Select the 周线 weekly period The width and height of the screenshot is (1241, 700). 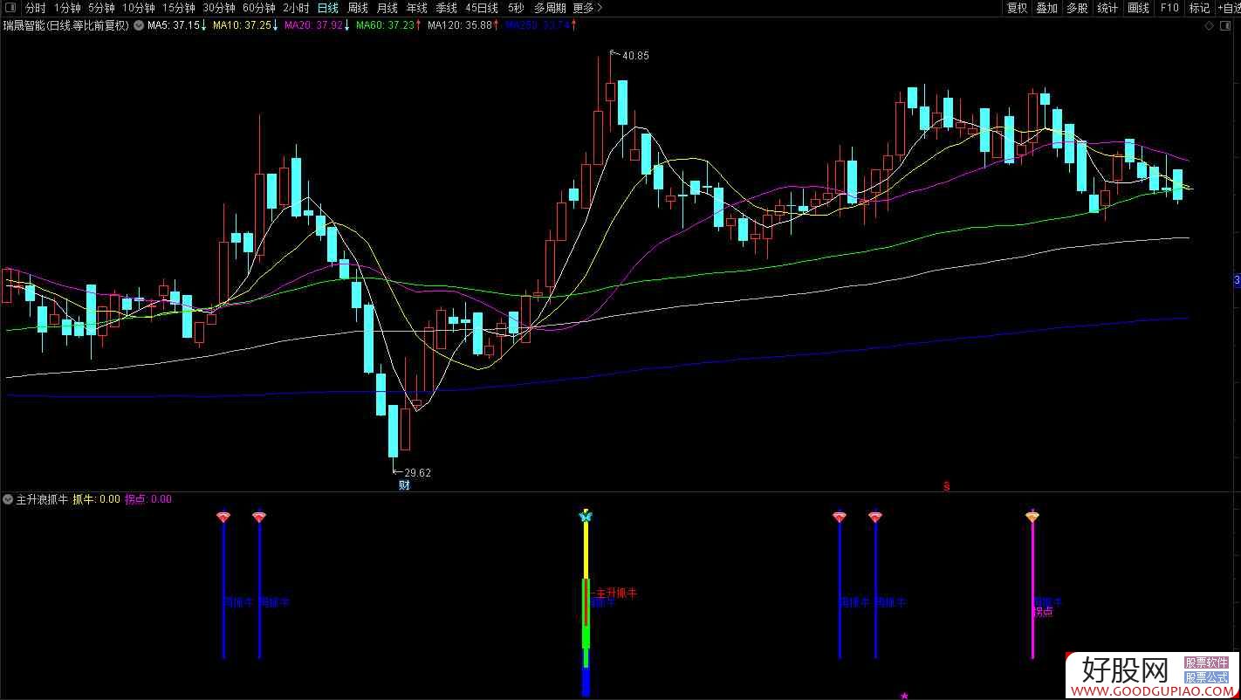pyautogui.click(x=358, y=8)
